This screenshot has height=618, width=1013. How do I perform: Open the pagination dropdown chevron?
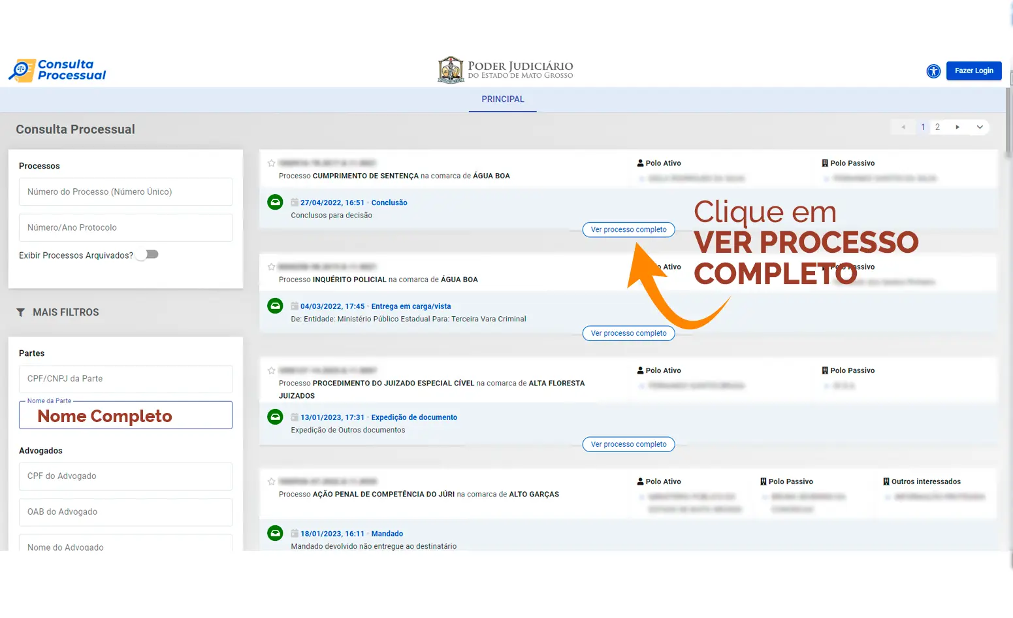point(980,127)
